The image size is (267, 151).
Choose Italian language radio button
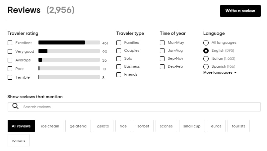tap(206, 59)
